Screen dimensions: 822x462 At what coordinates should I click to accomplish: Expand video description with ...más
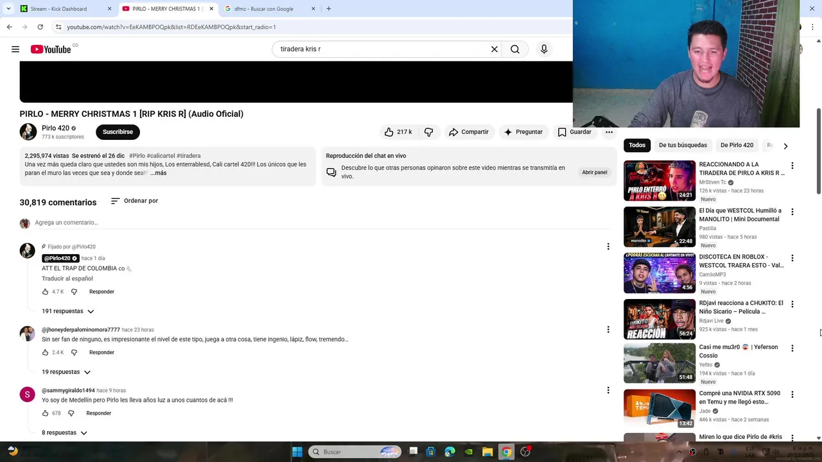[x=158, y=173]
